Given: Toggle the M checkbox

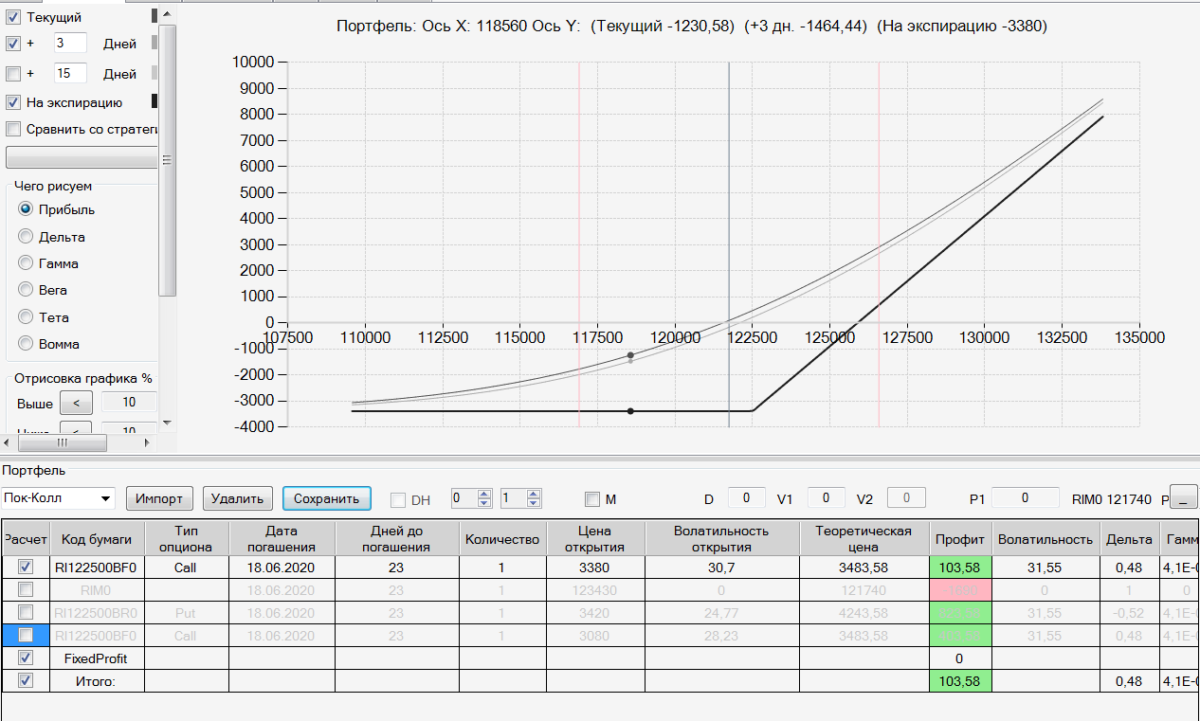Looking at the screenshot, I should (x=592, y=499).
